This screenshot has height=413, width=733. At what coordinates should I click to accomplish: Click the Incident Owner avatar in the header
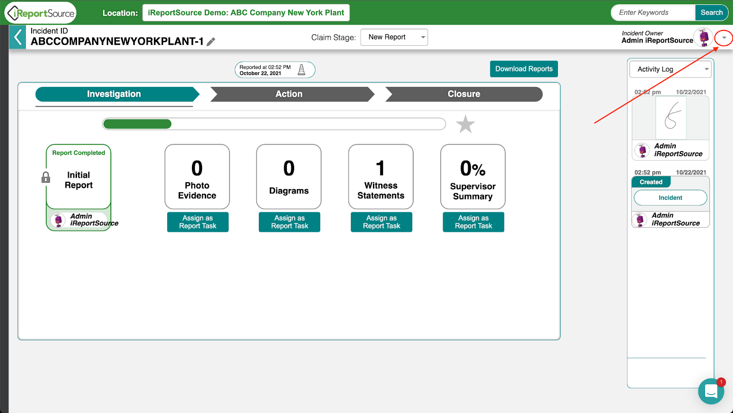pos(703,37)
